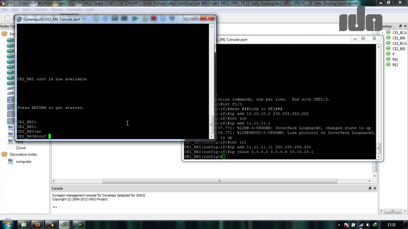Click inside the CE2_BRI terminal at conf prompt
Image resolution: width=408 pixels, height=229 pixels.
coord(49,136)
